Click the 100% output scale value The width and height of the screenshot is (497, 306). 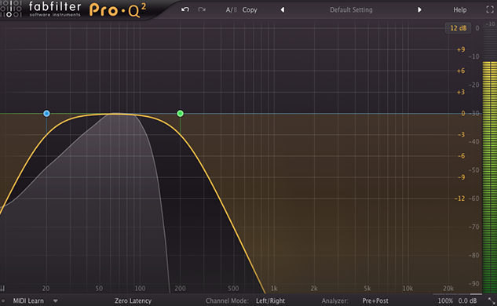pyautogui.click(x=445, y=301)
